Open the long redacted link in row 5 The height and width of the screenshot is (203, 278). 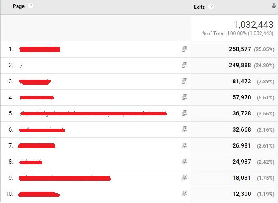(93, 113)
